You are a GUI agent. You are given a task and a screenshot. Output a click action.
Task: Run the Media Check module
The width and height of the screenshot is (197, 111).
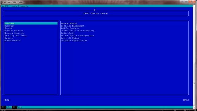(68, 33)
